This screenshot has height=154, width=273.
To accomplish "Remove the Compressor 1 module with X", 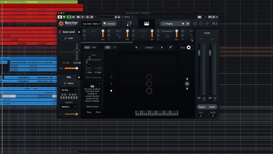I will [x=158, y=39].
